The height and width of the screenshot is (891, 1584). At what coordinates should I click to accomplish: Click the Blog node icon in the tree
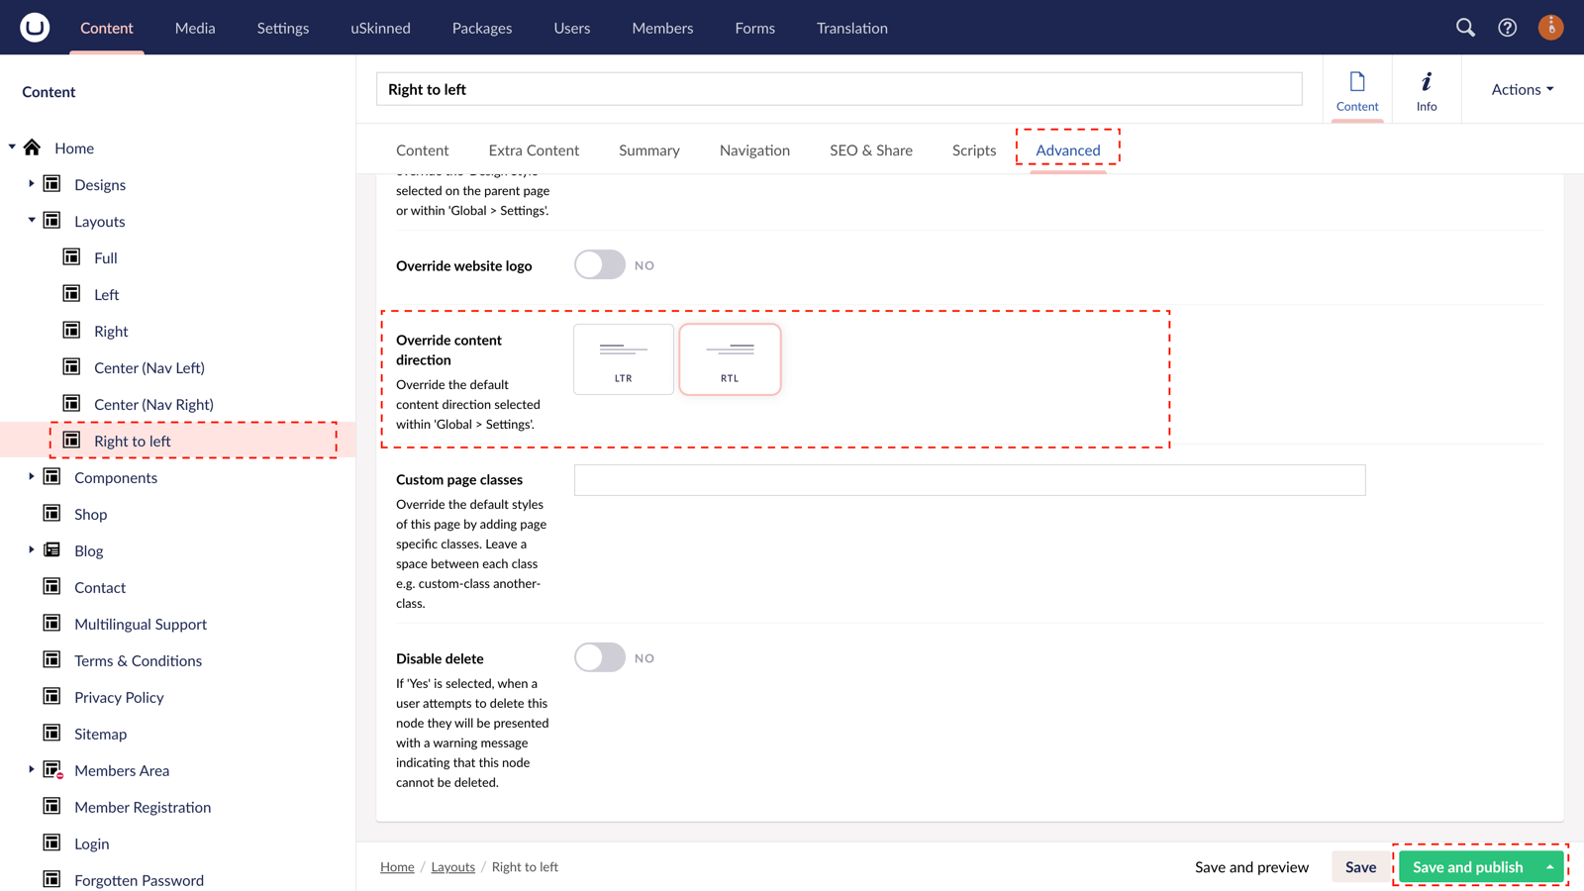[x=51, y=550]
